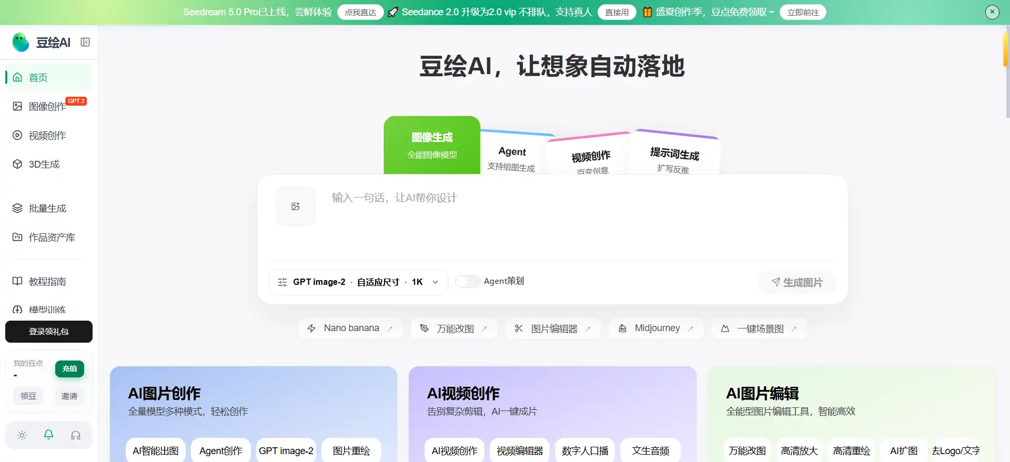
Task: Close the top announcement banner
Action: pyautogui.click(x=992, y=12)
